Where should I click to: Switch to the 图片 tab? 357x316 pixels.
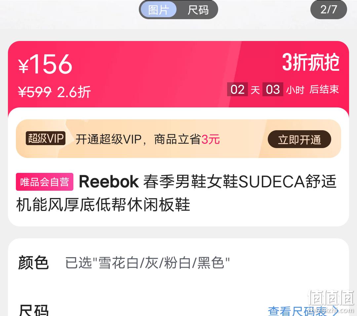[159, 10]
